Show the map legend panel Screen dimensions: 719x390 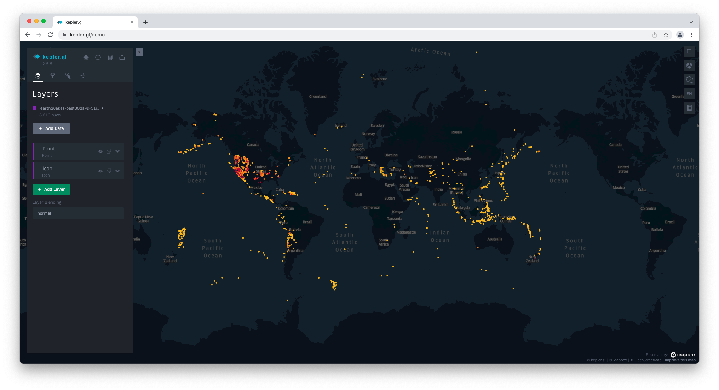point(689,108)
